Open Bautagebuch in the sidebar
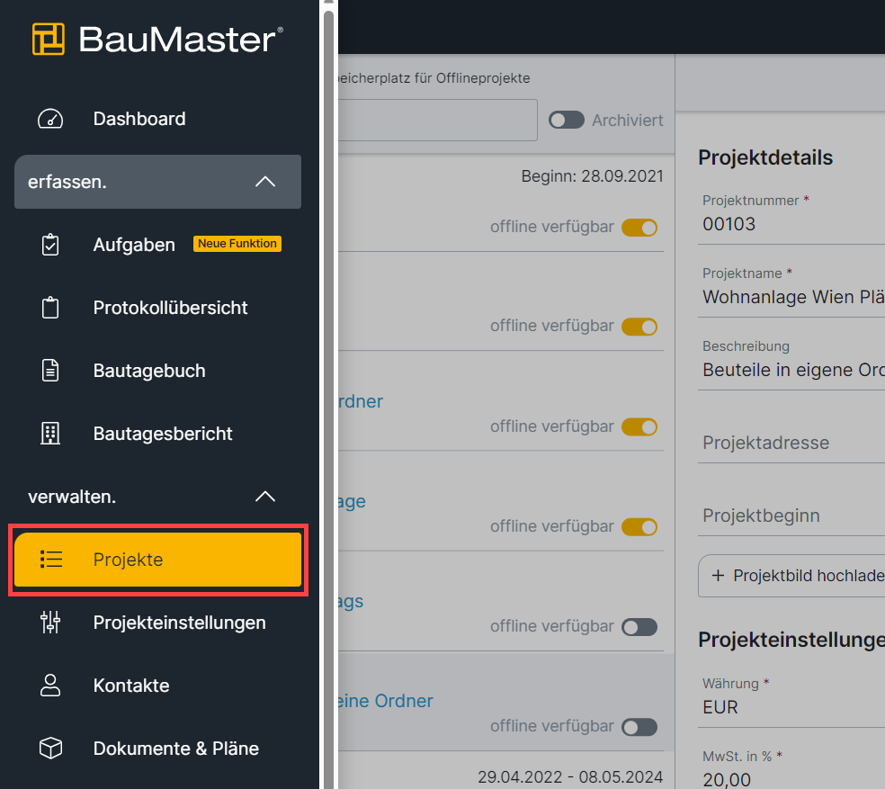This screenshot has width=885, height=789. [x=157, y=371]
